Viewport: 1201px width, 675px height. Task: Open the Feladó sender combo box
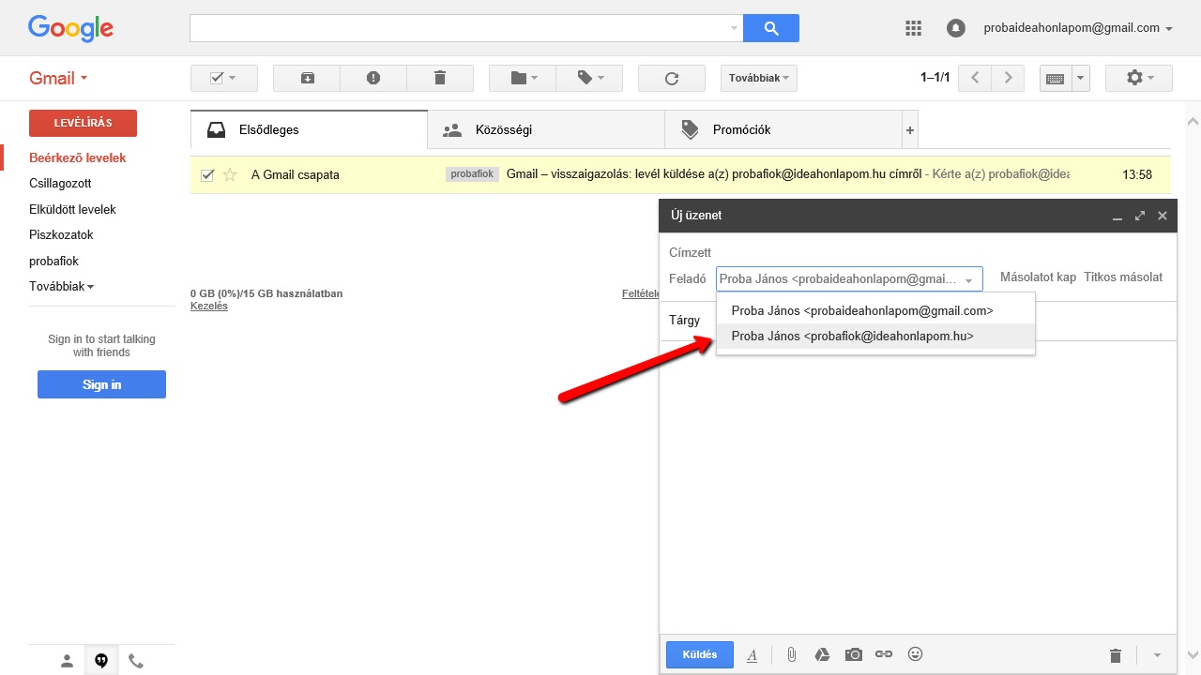[849, 278]
